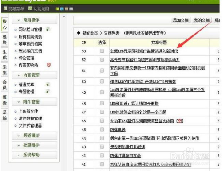Tick the checkbox for article ID 50
Viewport: 222px width, 171px height.
pos(102,82)
